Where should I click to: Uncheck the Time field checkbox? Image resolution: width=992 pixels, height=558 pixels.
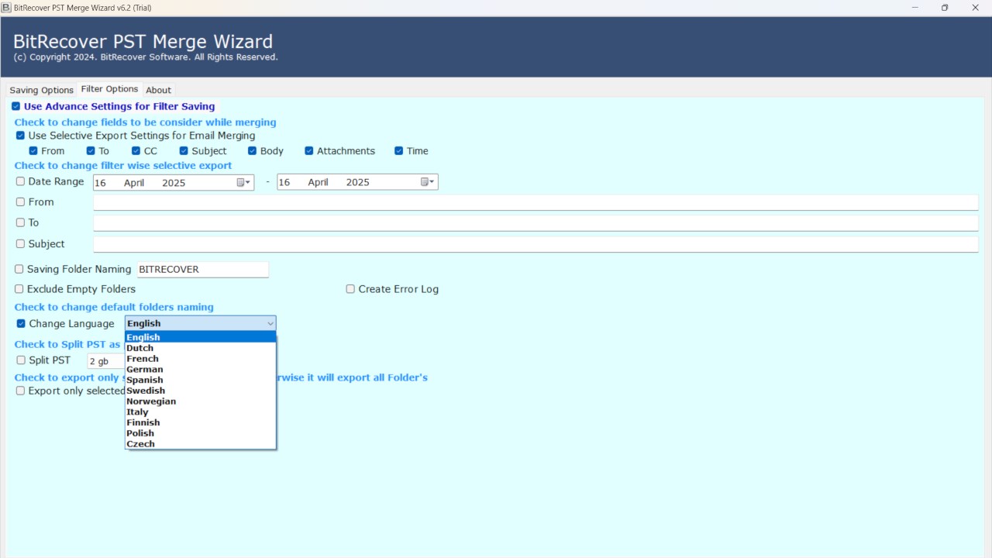point(398,151)
